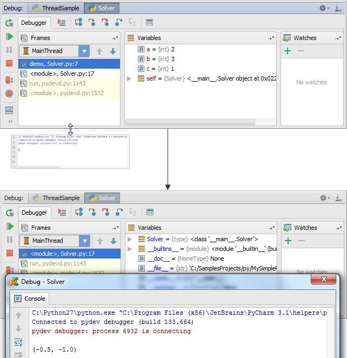The width and height of the screenshot is (347, 358).
Task: Add a new watch in upper Watches
Action: (x=288, y=51)
